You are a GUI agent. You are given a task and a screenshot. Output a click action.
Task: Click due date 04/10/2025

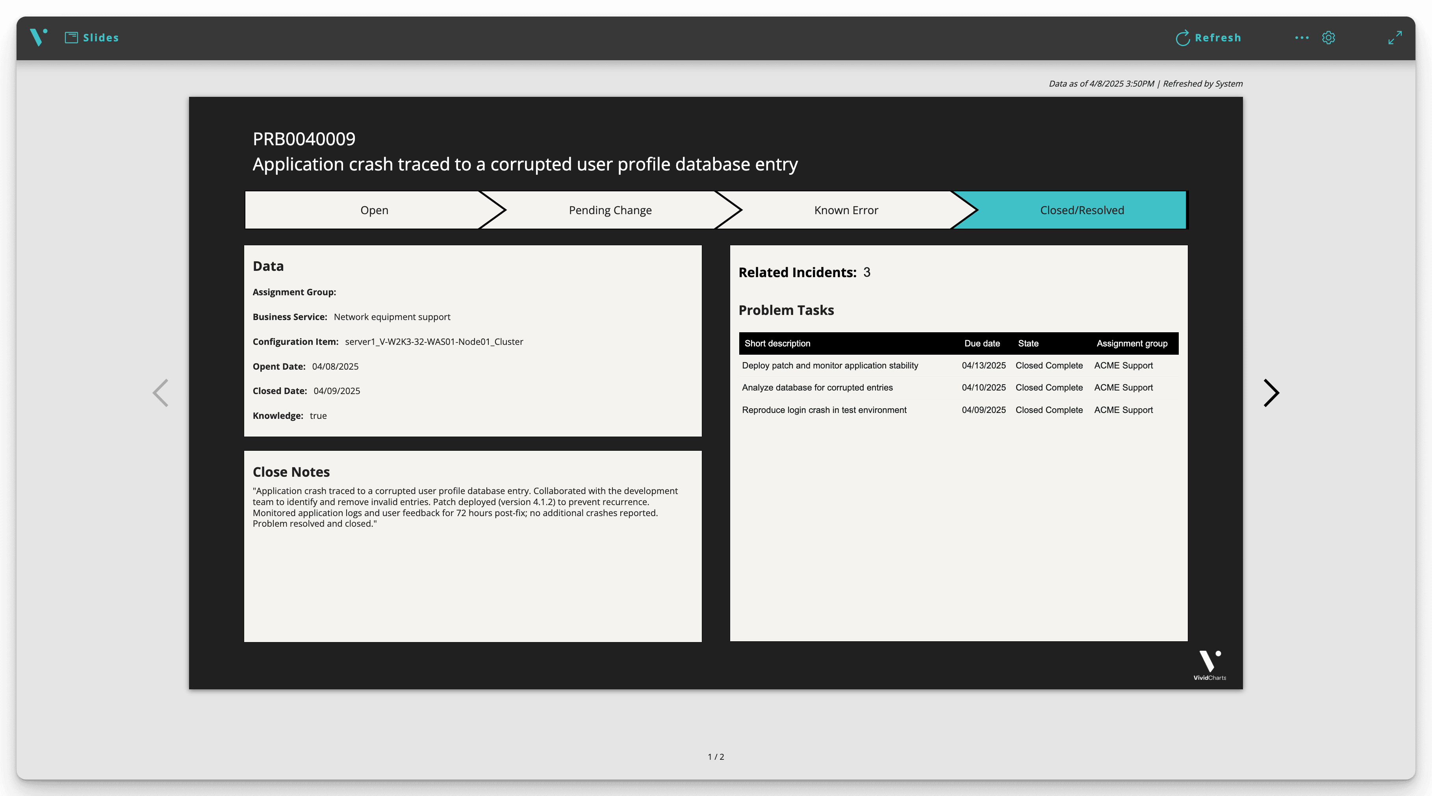click(x=983, y=388)
